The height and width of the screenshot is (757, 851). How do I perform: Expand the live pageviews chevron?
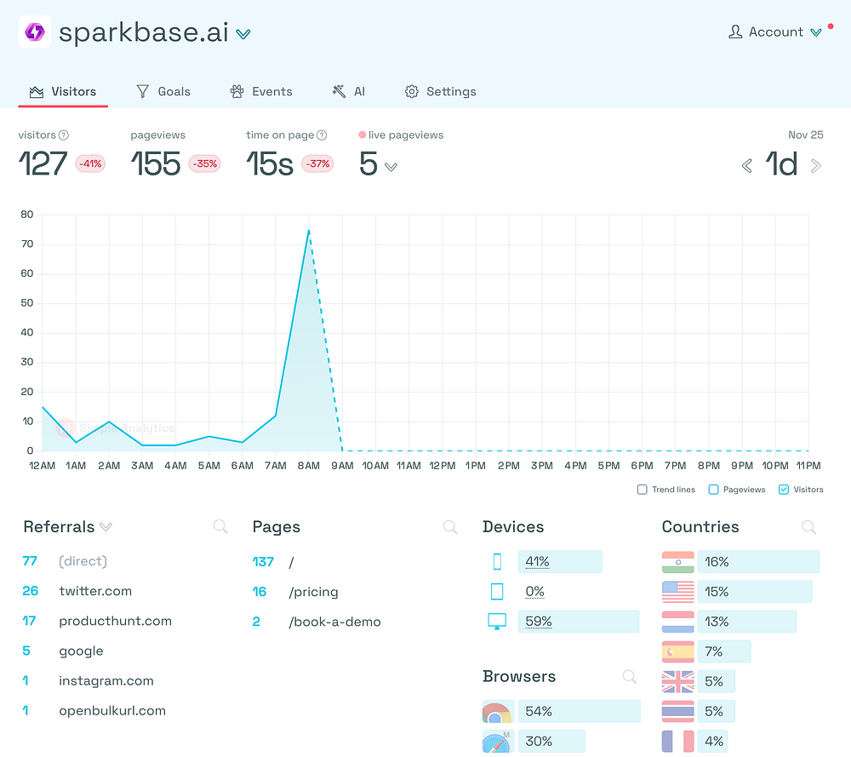[391, 167]
